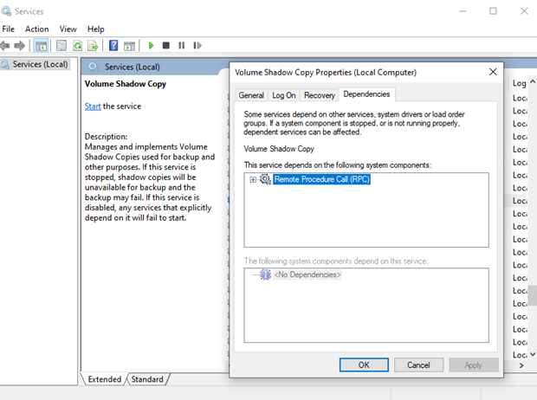Click the Refresh toolbar icon
Viewport: 537px width, 400px height.
[78, 46]
